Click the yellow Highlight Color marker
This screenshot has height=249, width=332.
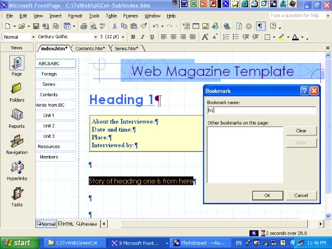281,37
